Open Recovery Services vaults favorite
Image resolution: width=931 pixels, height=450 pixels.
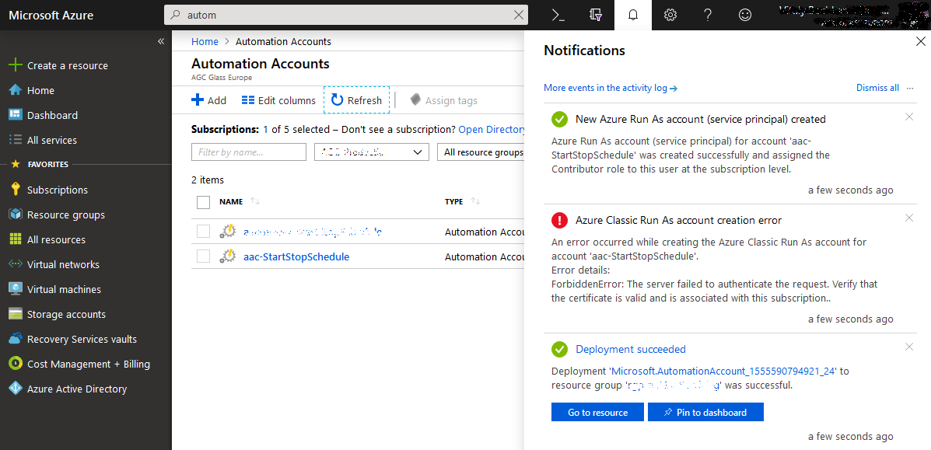73,340
